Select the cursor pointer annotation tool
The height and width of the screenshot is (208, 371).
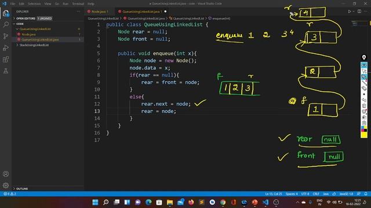tap(364, 71)
